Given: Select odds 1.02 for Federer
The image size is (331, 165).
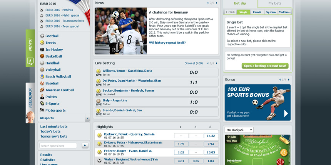Looking at the screenshot, I should point(181,152).
